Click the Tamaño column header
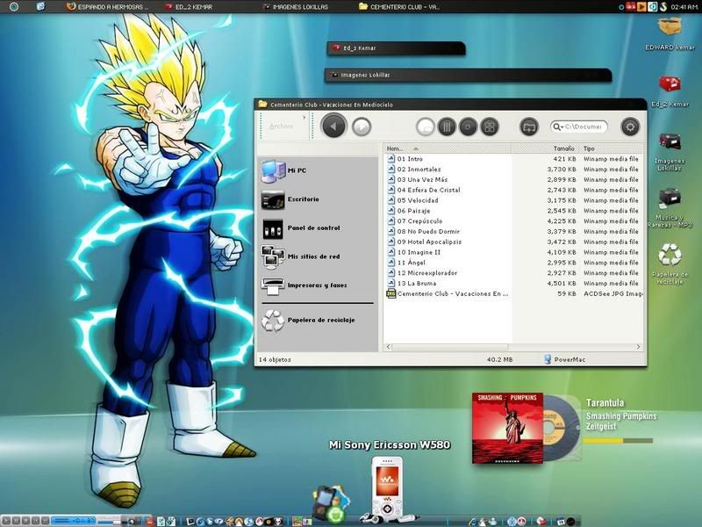 544,148
